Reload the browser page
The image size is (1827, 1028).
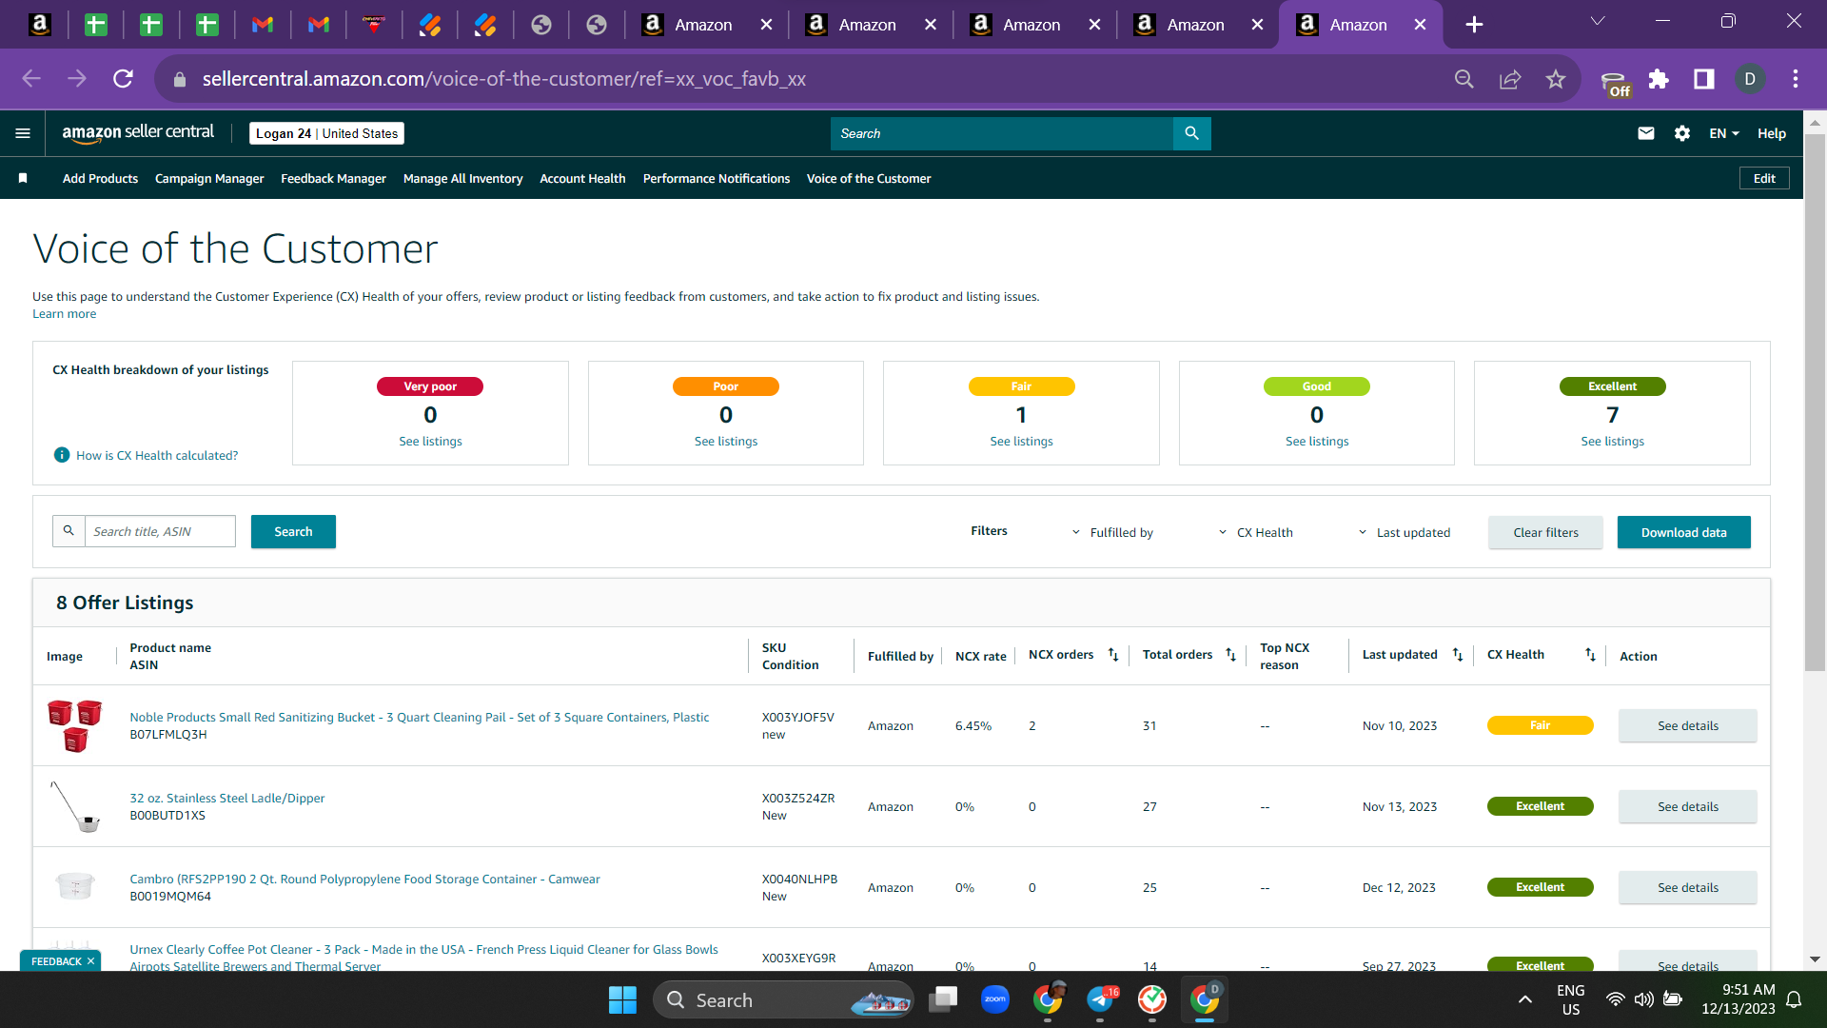(x=123, y=79)
